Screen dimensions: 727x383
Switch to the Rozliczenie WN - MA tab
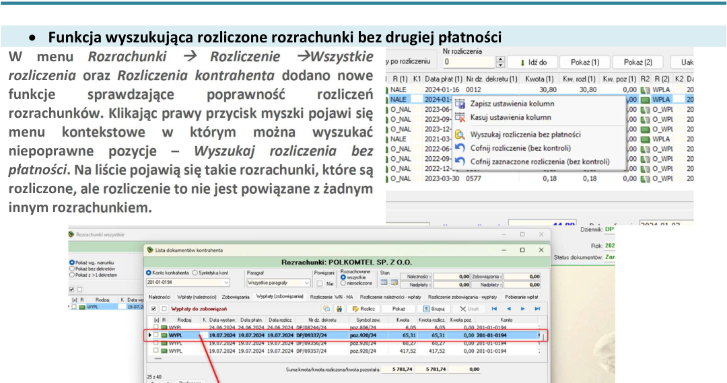[x=331, y=297]
